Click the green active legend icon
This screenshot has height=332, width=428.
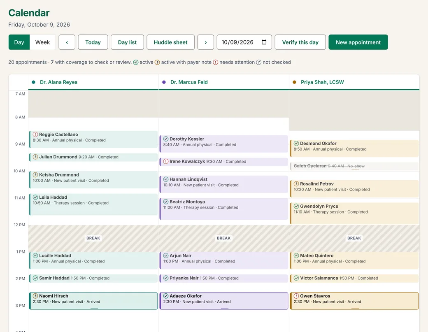(136, 63)
